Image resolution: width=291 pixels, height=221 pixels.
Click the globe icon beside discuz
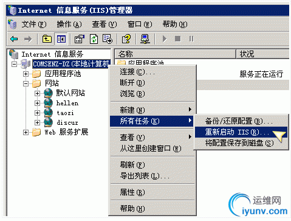click(49, 122)
